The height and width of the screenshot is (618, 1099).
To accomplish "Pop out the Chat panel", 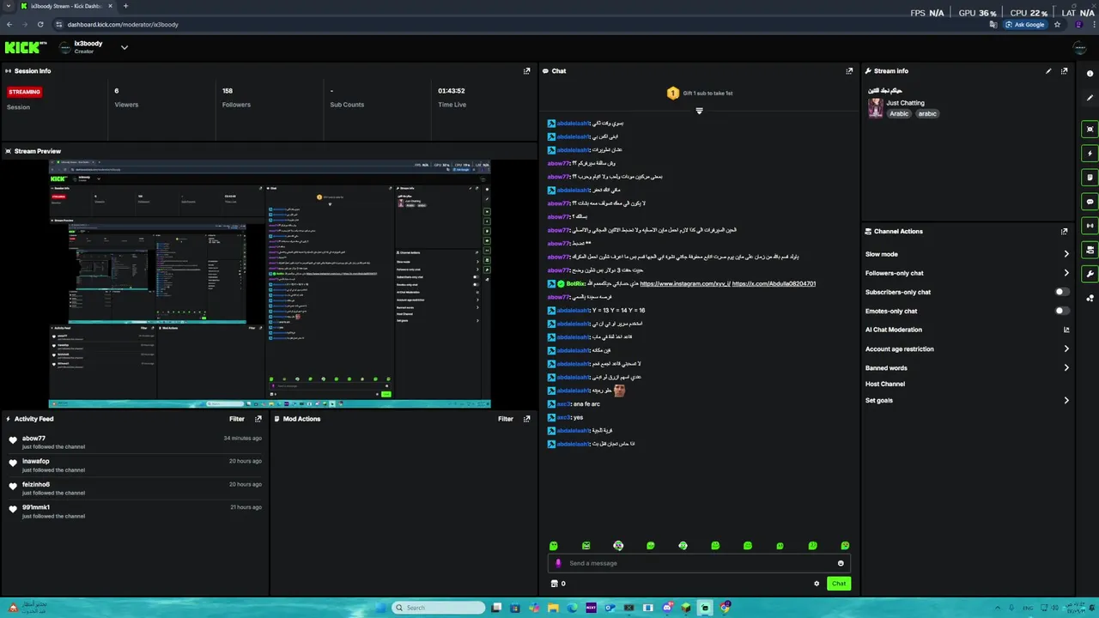I will [x=849, y=71].
